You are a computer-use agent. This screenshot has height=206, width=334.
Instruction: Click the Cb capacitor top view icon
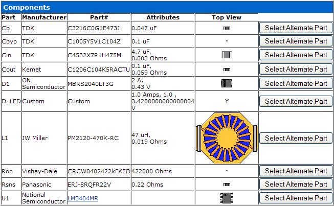click(227, 28)
